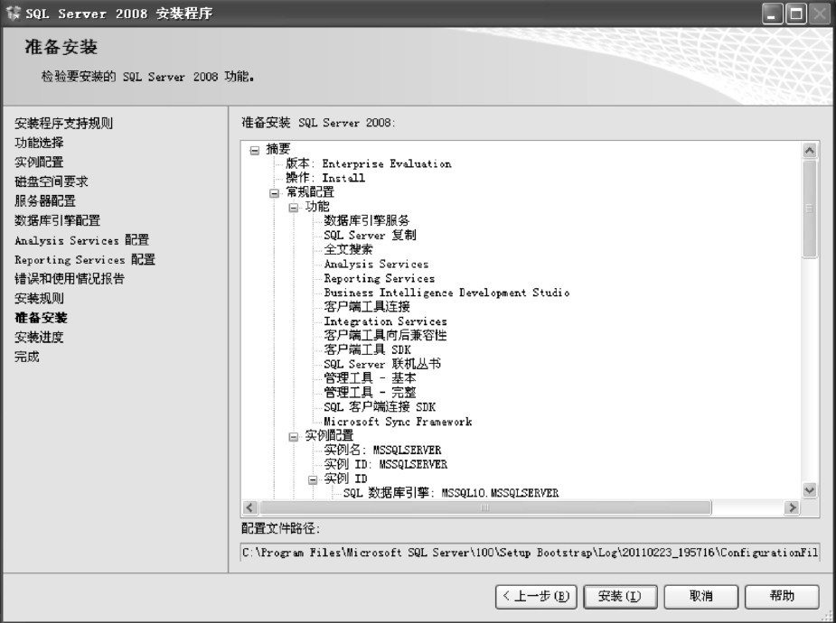
Task: Start installation with the 安装(I) button
Action: tap(620, 597)
